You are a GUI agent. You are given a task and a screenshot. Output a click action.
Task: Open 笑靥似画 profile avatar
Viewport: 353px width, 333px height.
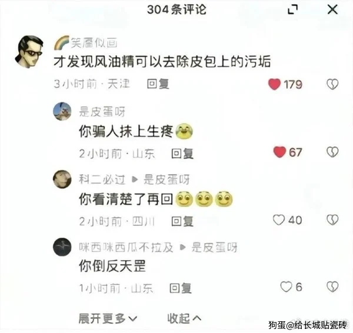29,52
